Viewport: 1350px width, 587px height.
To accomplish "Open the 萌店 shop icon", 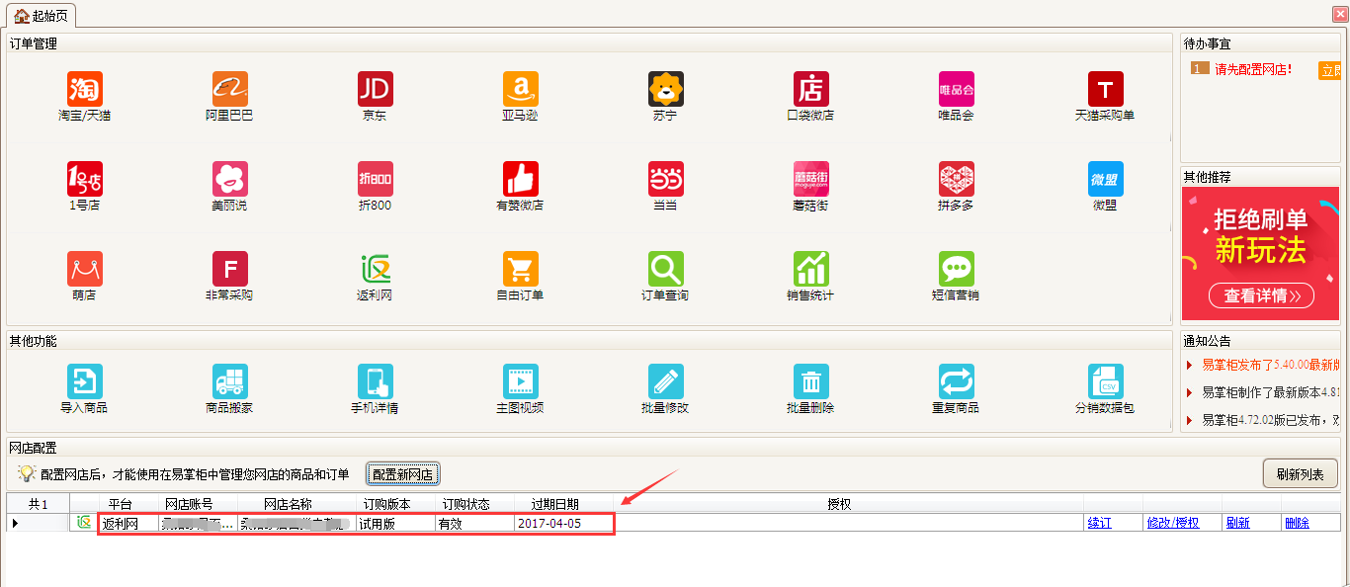I will [84, 269].
